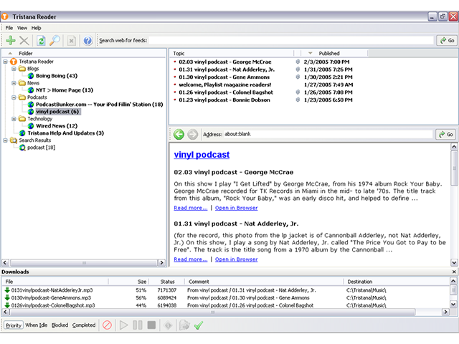This screenshot has width=459, height=344.
Task: Click the green checkmark icon
Action: coord(199,325)
